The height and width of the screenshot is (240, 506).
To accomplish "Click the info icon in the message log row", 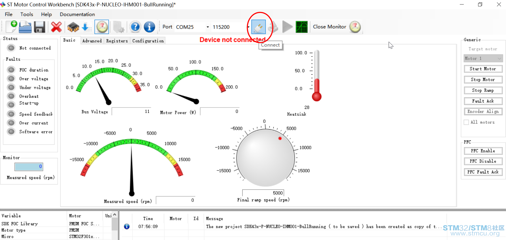I will coord(127,226).
